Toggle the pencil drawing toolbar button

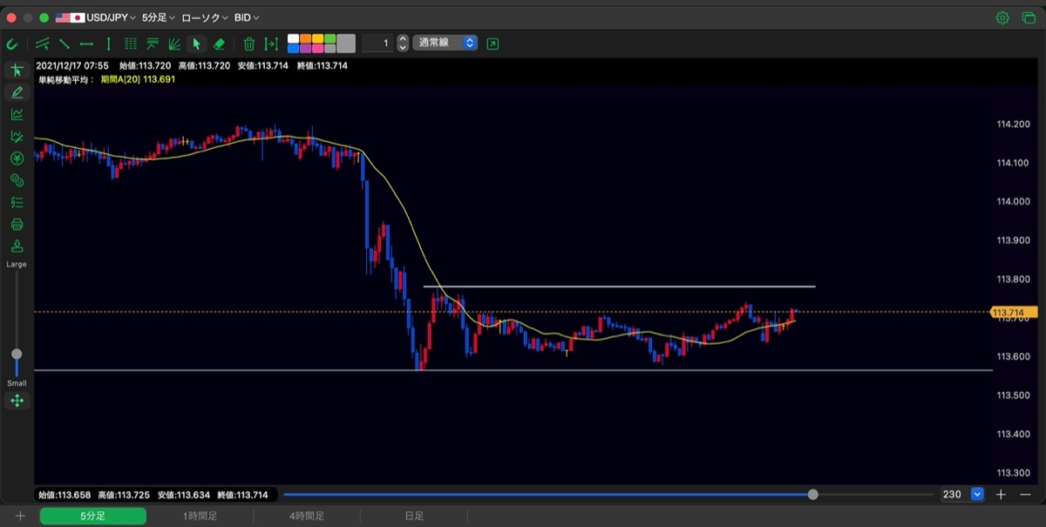click(x=17, y=91)
